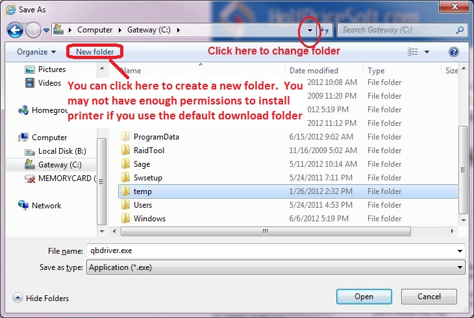
Task: Click date 5/11/2012 10:14 AM for Sage
Action: pyautogui.click(x=323, y=164)
